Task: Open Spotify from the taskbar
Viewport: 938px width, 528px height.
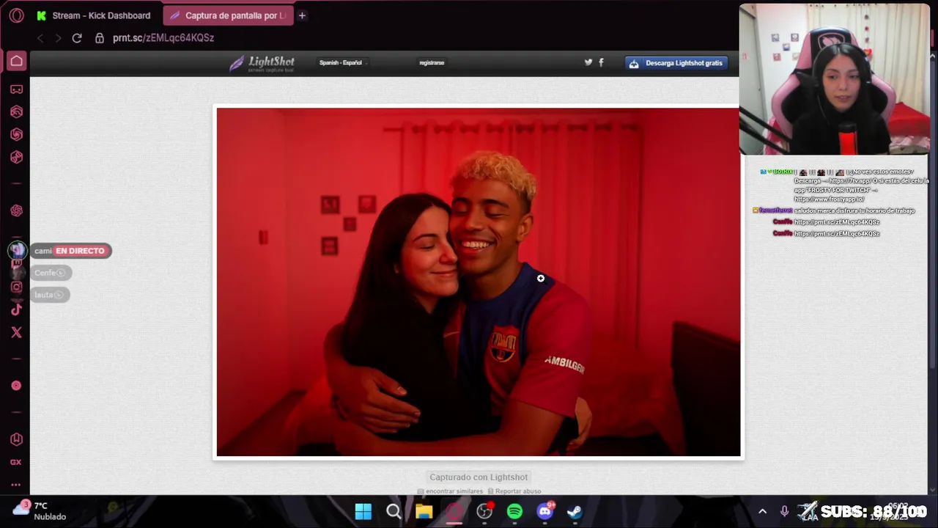Action: 514,511
